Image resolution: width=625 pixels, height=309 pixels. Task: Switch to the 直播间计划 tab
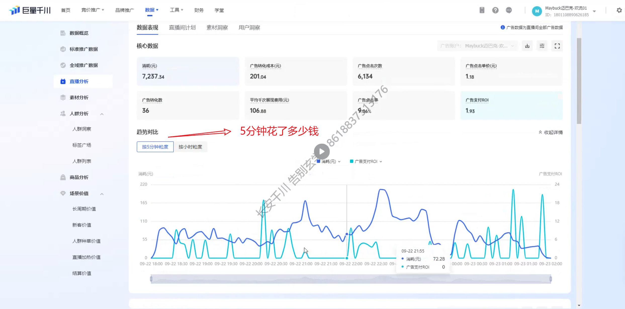(182, 28)
